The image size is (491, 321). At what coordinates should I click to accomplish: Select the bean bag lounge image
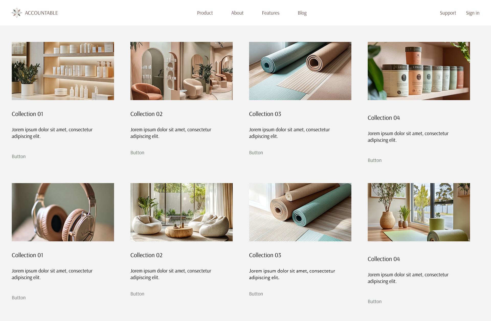[182, 212]
